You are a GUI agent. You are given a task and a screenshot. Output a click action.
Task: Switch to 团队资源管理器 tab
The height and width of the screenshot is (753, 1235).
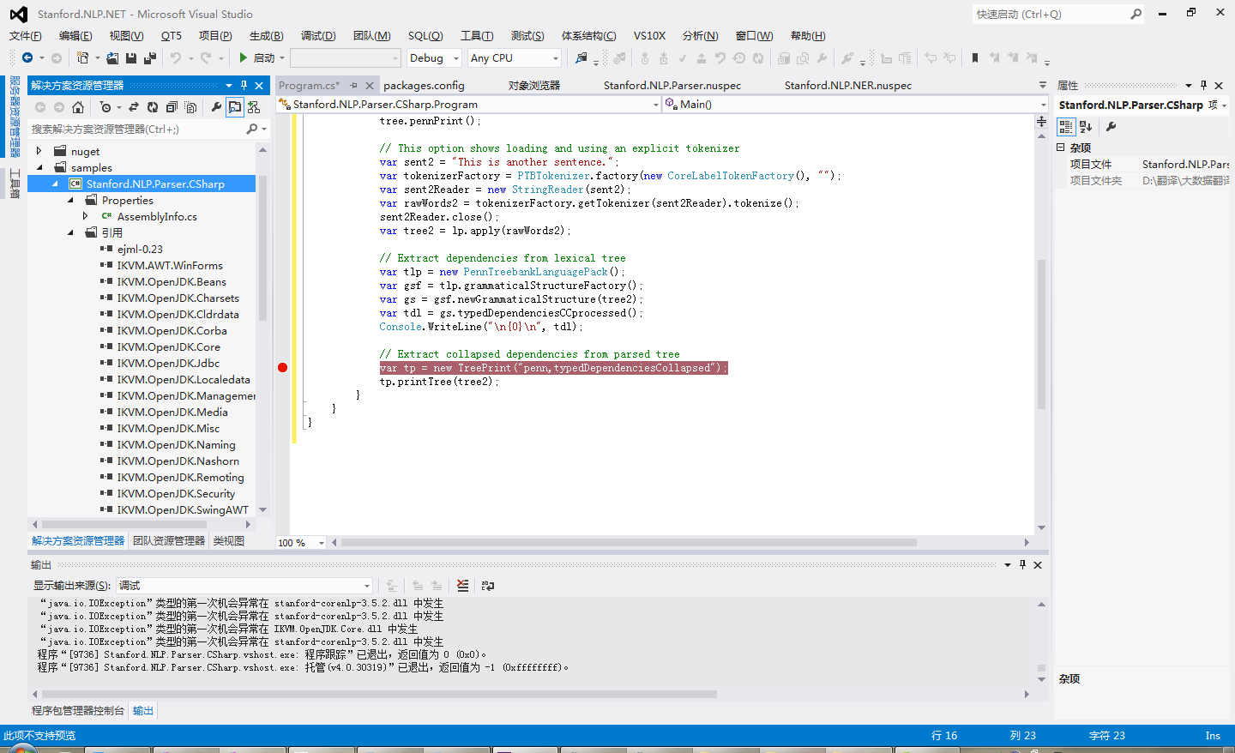pyautogui.click(x=169, y=540)
